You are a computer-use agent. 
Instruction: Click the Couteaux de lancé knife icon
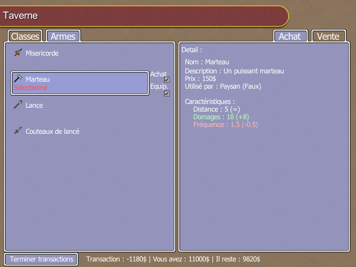point(18,131)
